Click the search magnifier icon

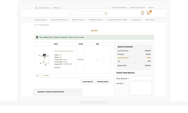click(106, 13)
